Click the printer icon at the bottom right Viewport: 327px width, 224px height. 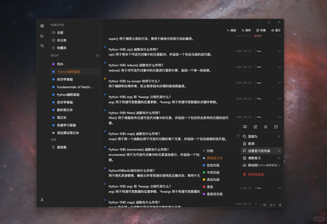[280, 205]
